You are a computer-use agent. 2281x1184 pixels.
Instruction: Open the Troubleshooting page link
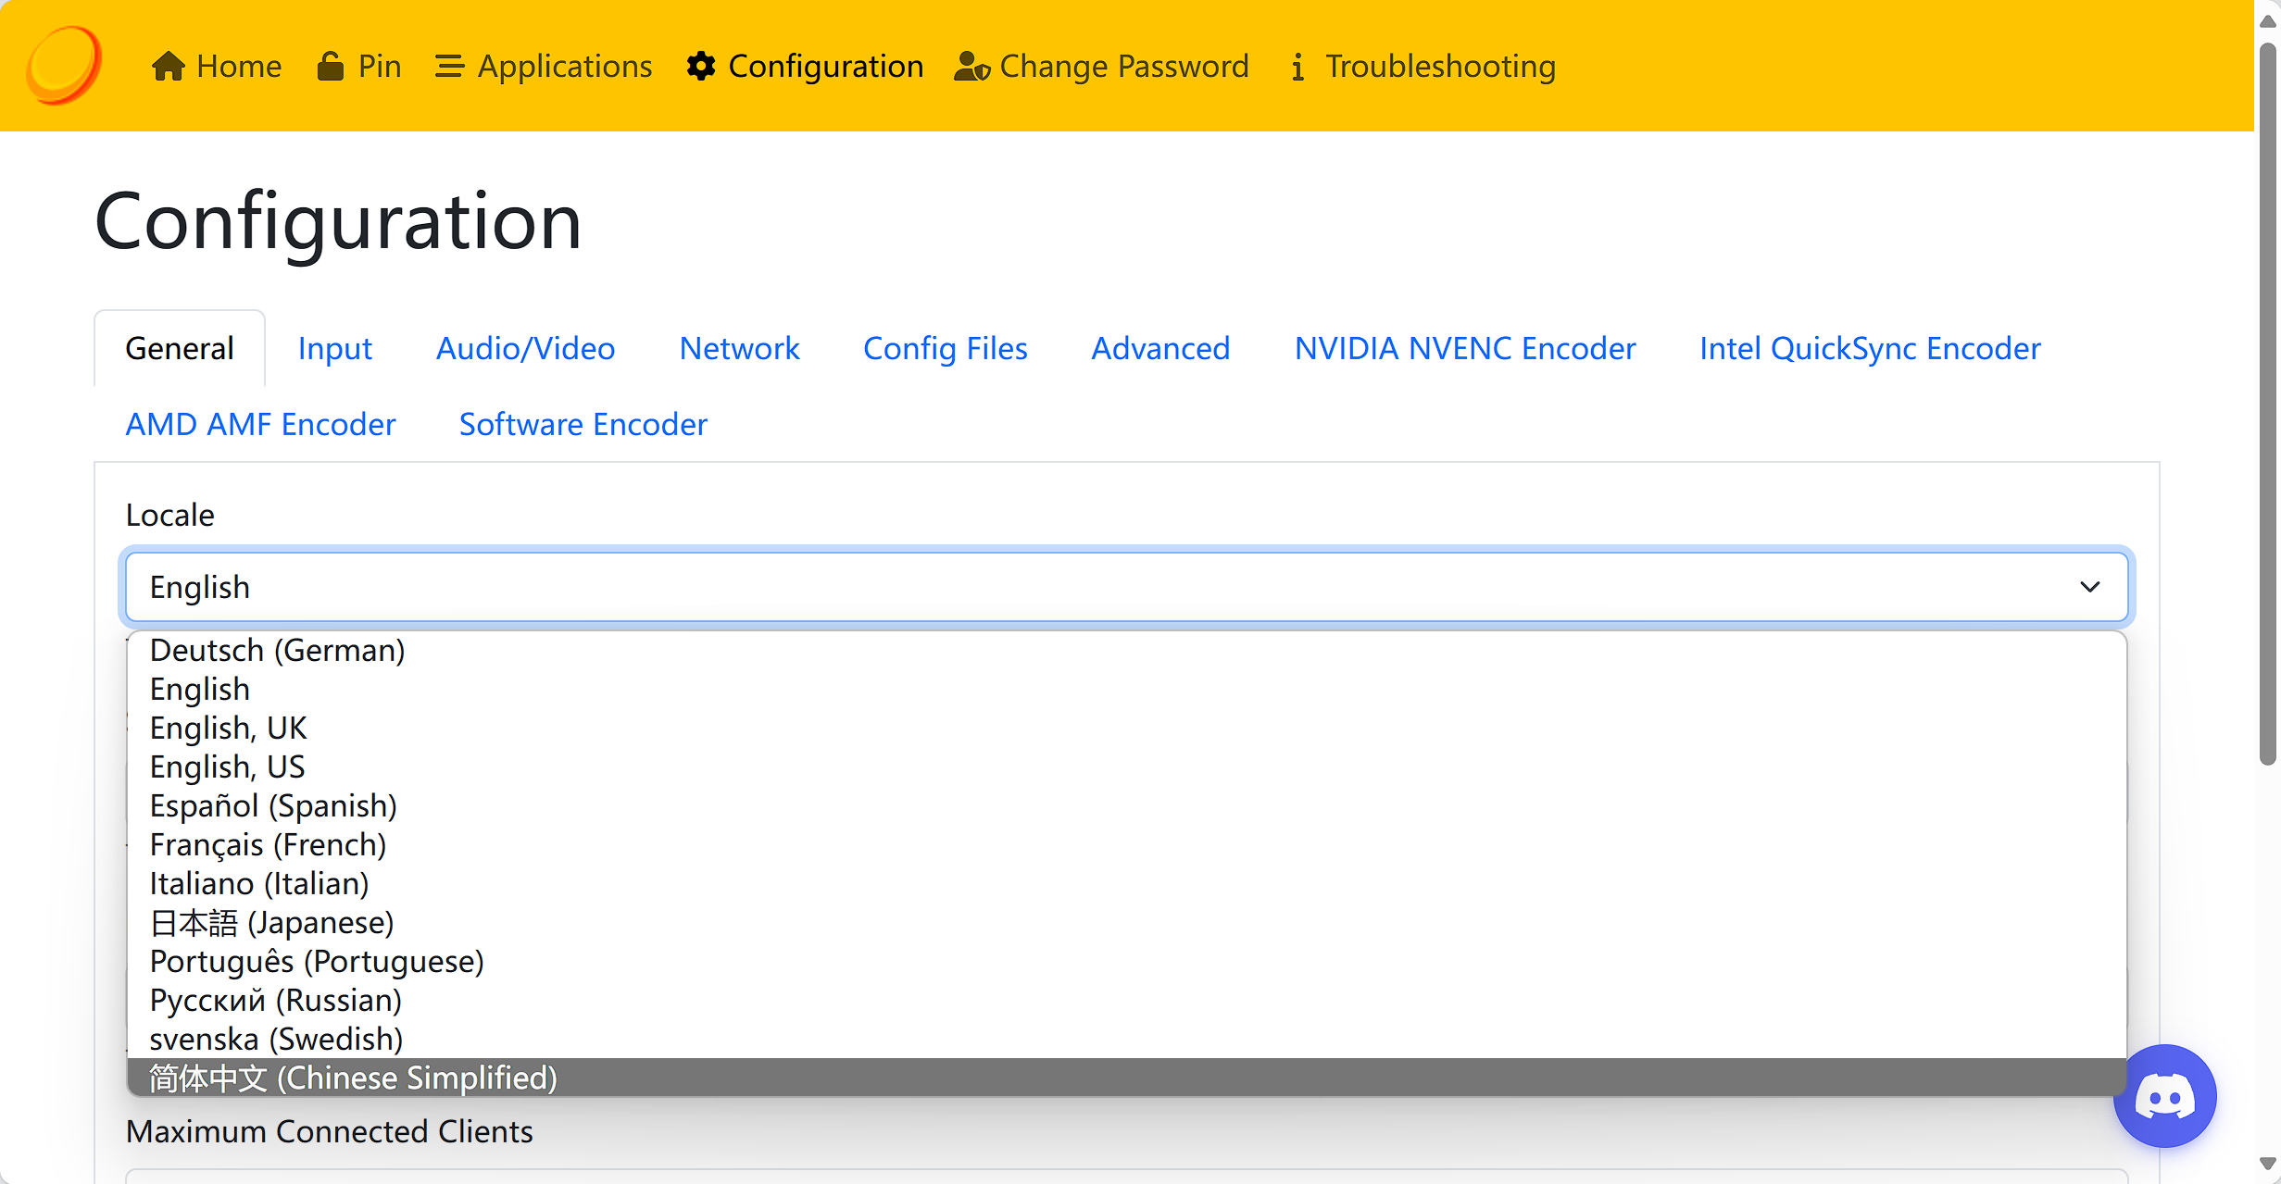(x=1439, y=67)
